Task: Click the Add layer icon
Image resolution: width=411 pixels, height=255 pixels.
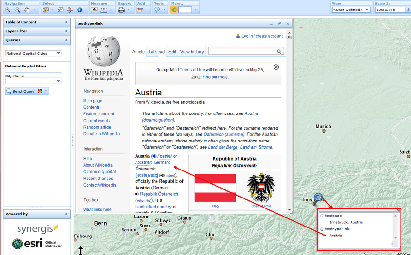Action: [x=140, y=9]
